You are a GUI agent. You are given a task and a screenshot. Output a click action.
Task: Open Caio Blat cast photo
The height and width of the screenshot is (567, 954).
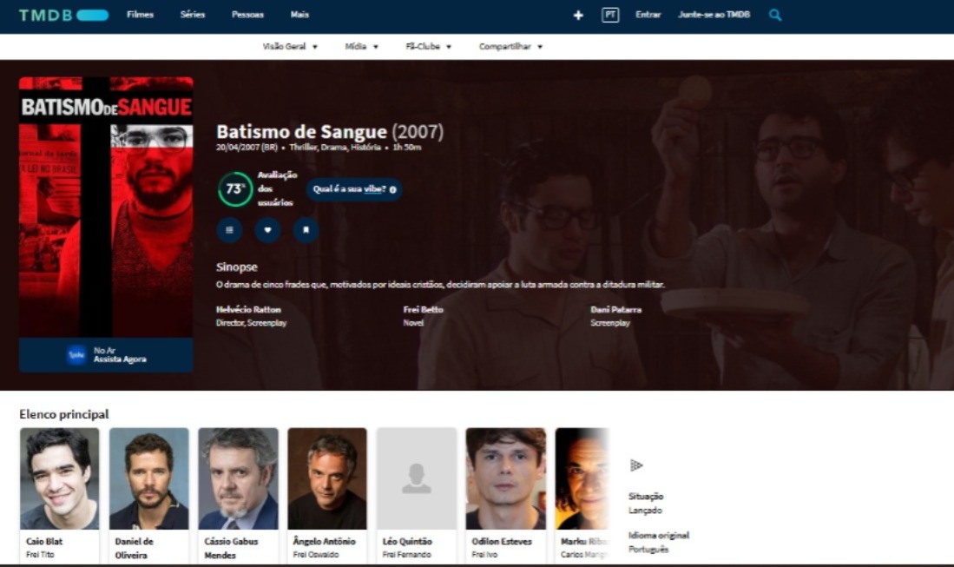click(x=60, y=478)
